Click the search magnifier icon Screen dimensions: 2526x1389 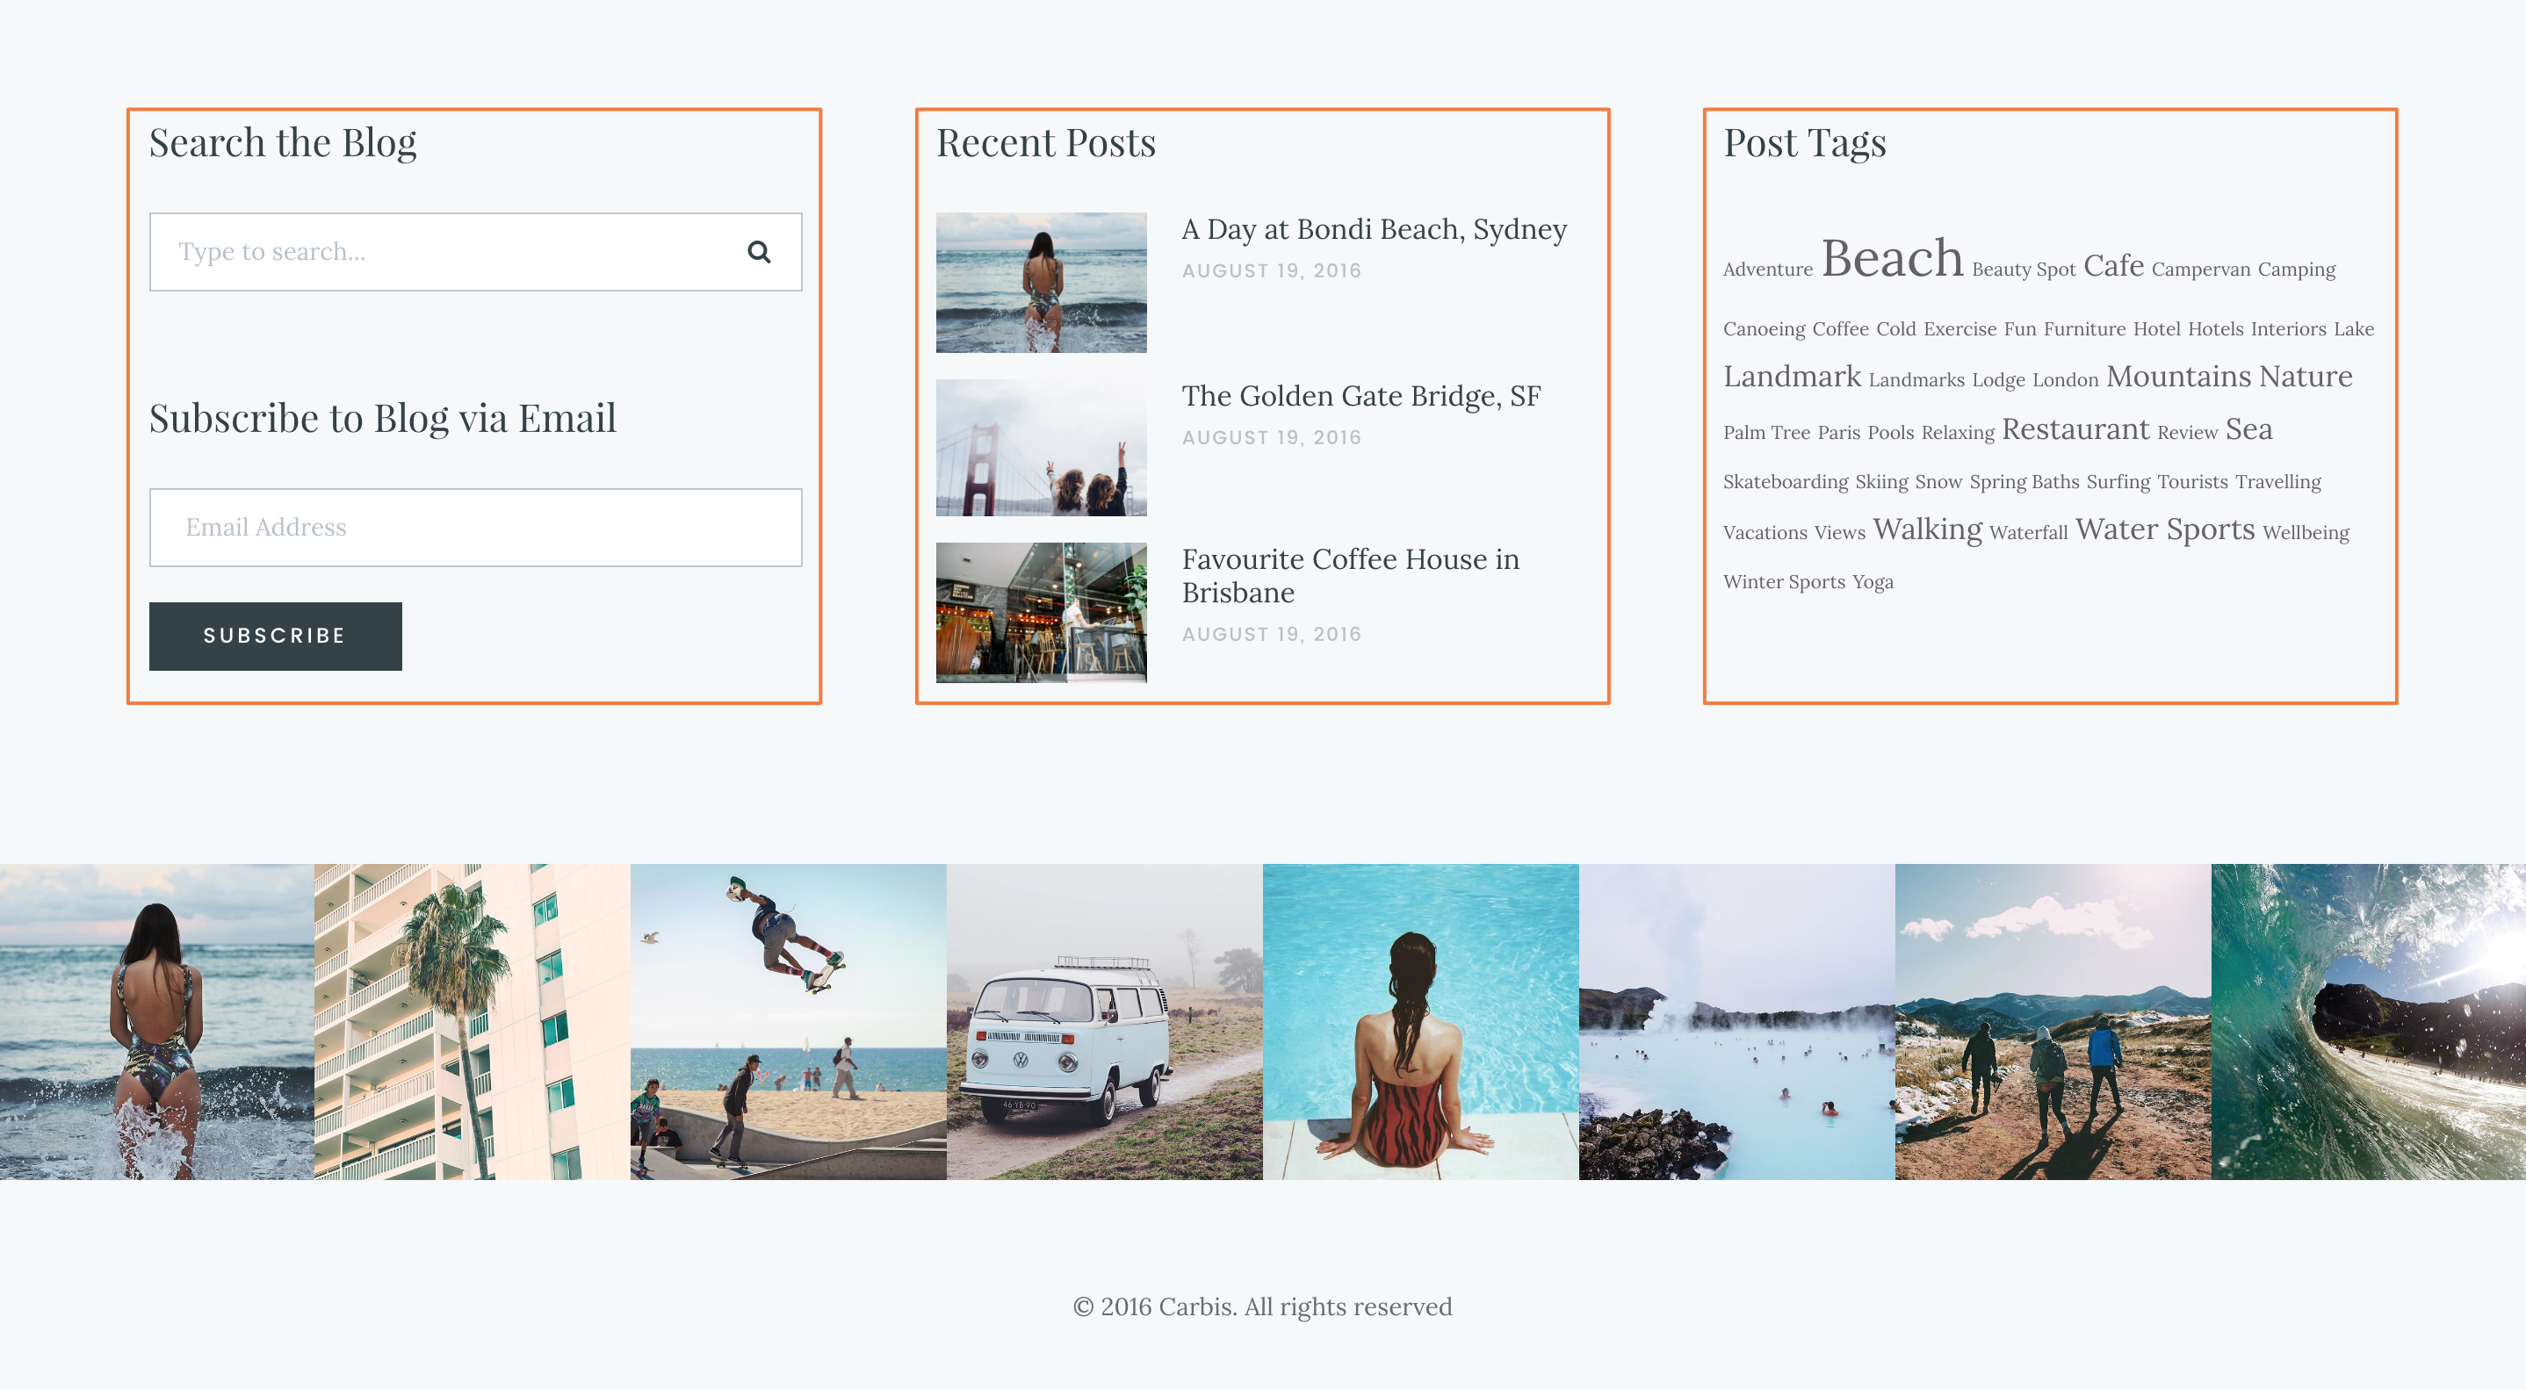click(x=758, y=252)
